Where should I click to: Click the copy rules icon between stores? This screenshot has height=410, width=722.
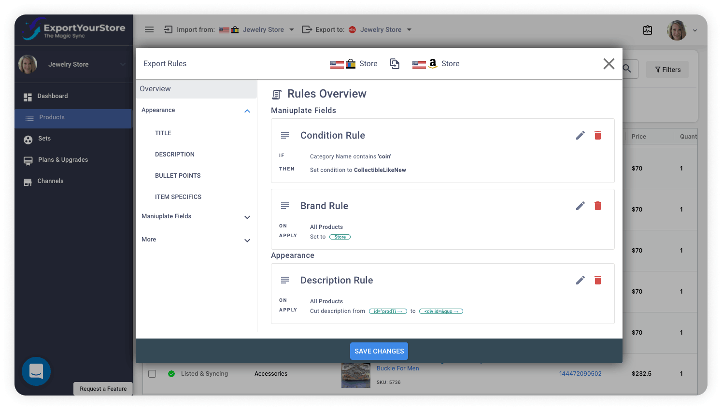pyautogui.click(x=395, y=64)
